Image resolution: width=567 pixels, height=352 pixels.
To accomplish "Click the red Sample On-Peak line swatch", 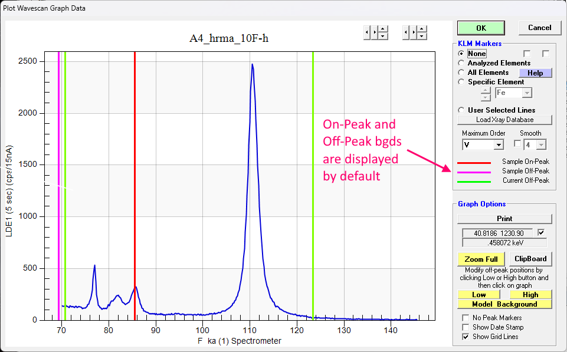I will coord(474,162).
